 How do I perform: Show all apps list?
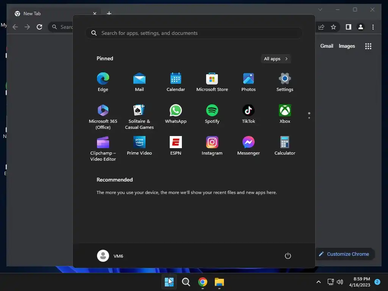(x=276, y=59)
